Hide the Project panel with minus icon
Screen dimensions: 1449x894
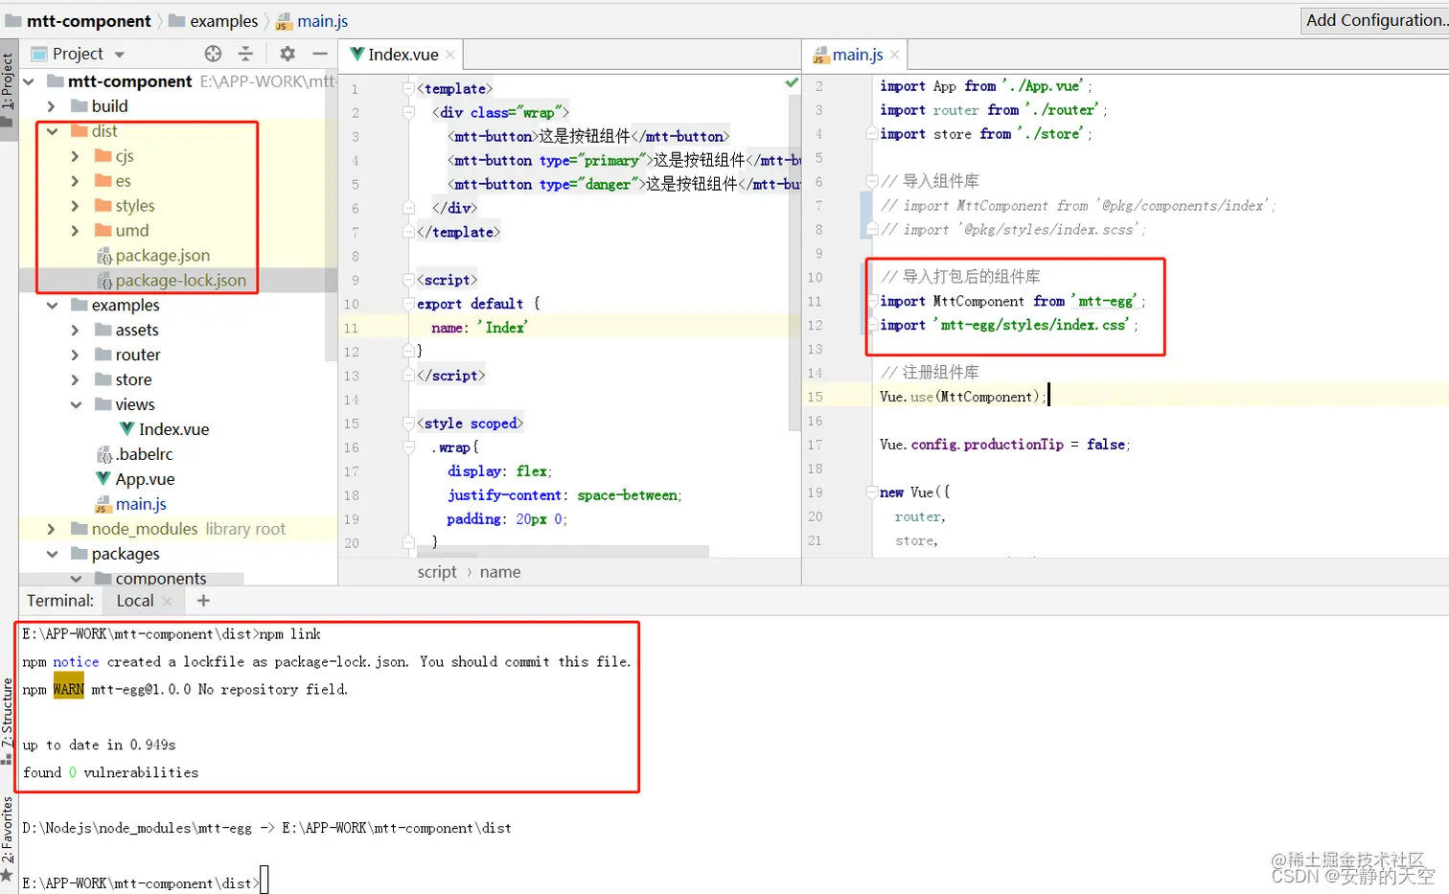[x=320, y=54]
